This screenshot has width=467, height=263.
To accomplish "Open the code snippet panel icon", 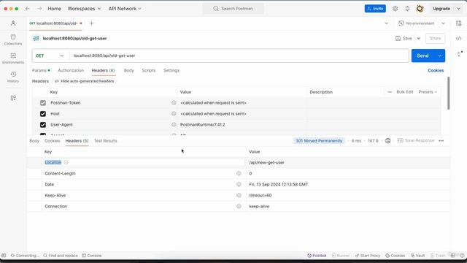I will (459, 38).
